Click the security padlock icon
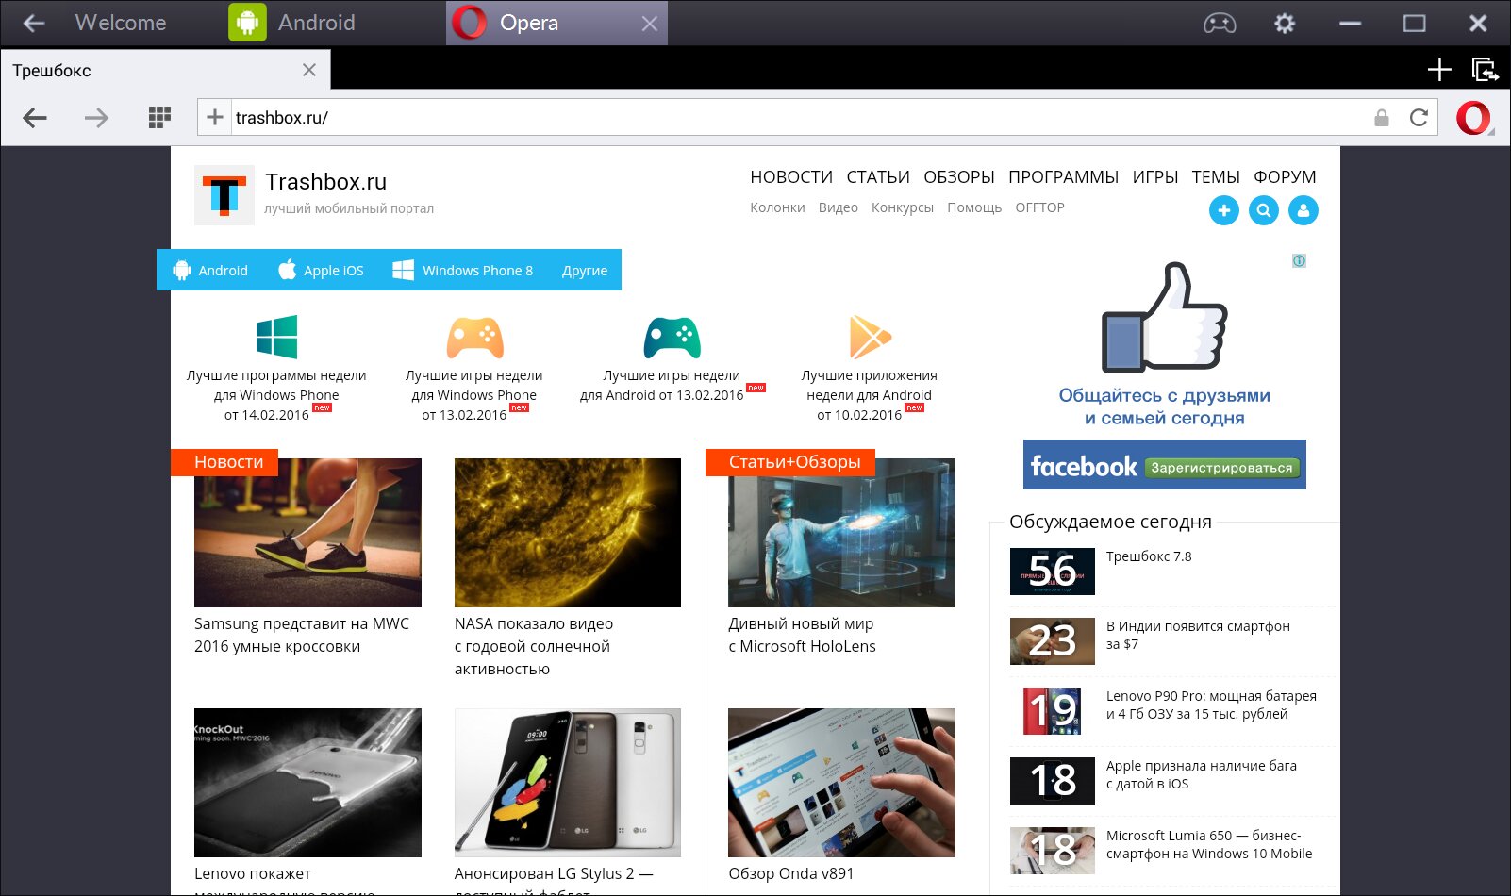The image size is (1511, 896). (x=1382, y=118)
